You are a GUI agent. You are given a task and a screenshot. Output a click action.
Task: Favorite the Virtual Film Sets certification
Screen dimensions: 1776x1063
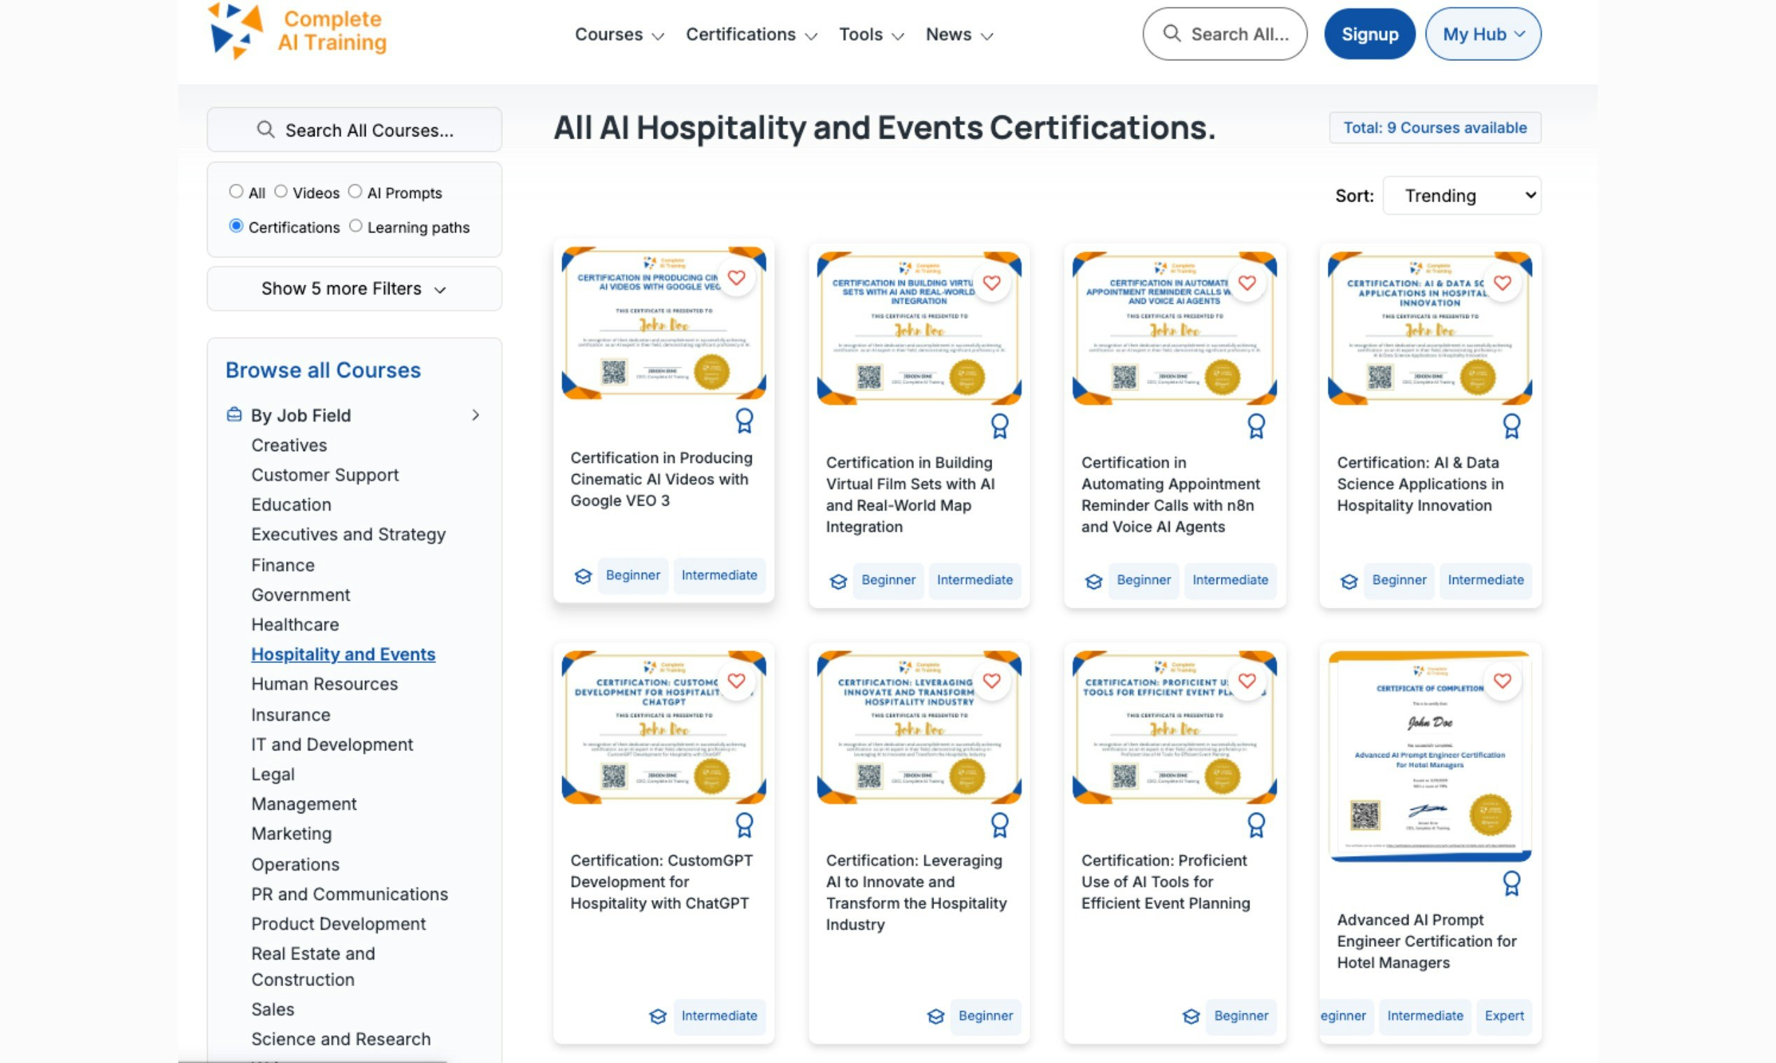coord(993,283)
